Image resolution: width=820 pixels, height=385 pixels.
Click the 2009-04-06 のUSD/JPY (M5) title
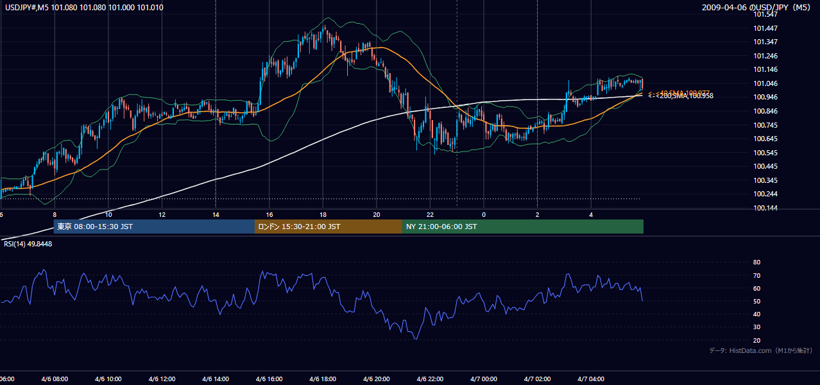[x=757, y=8]
